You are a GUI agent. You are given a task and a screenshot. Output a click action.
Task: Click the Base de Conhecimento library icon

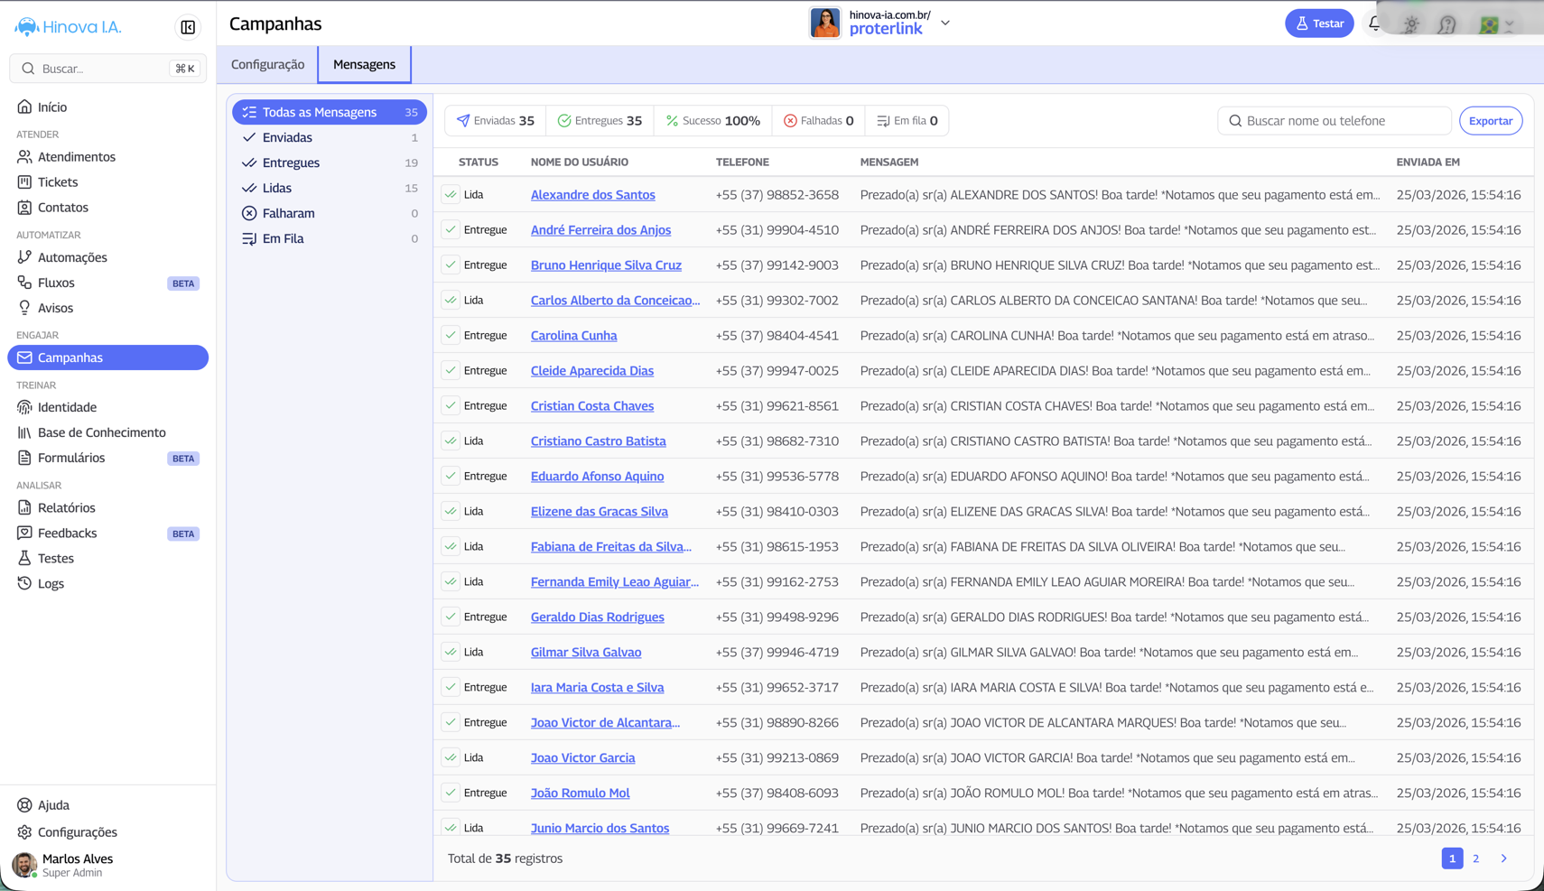24,432
